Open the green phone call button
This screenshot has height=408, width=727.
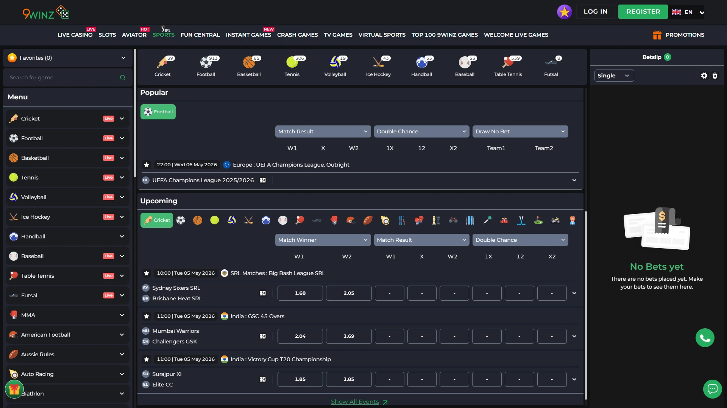705,338
